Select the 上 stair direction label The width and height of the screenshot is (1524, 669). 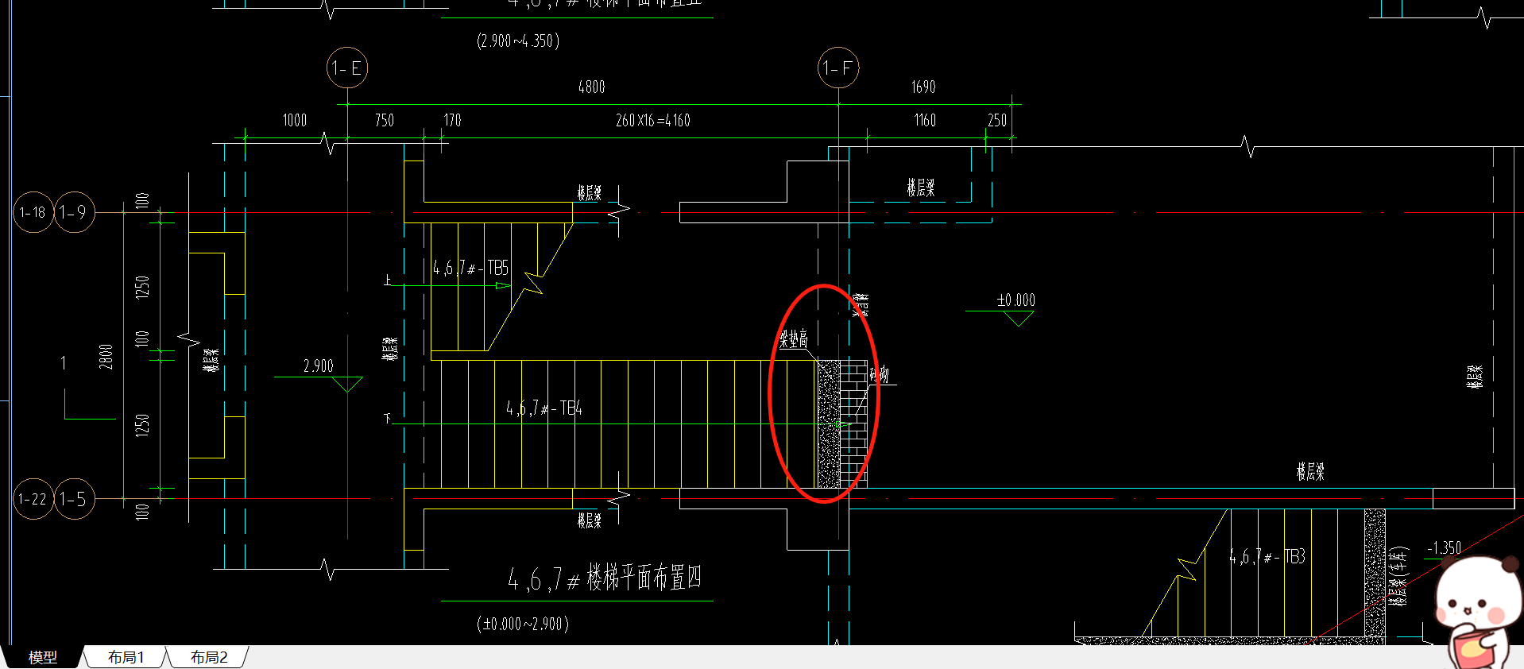pyautogui.click(x=388, y=280)
